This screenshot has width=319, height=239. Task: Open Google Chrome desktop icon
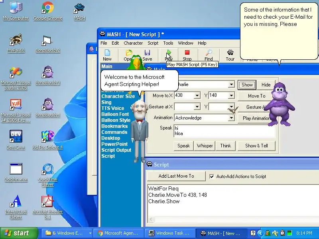[x=47, y=11]
